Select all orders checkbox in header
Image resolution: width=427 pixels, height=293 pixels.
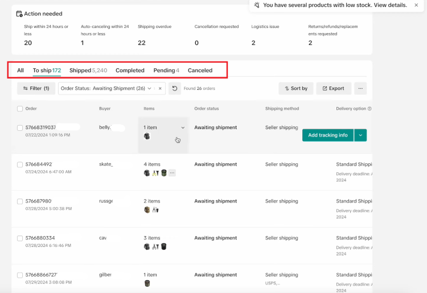20,109
